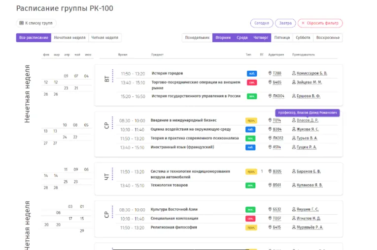Select the Все расписание tab
The height and width of the screenshot is (250, 377).
tap(34, 38)
